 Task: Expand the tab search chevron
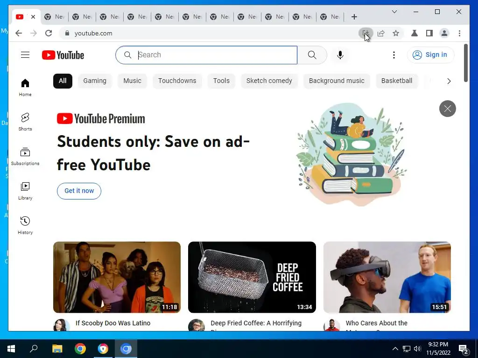pos(394,12)
